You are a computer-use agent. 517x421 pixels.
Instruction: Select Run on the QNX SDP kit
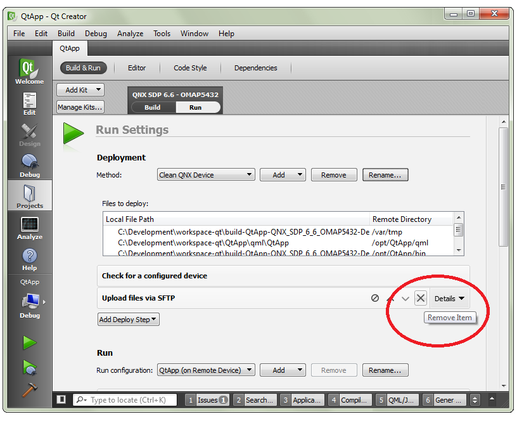click(195, 107)
